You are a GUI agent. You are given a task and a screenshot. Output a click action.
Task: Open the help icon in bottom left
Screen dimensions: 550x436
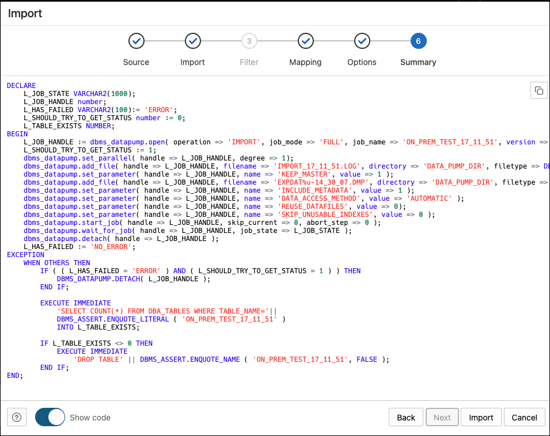[x=16, y=417]
